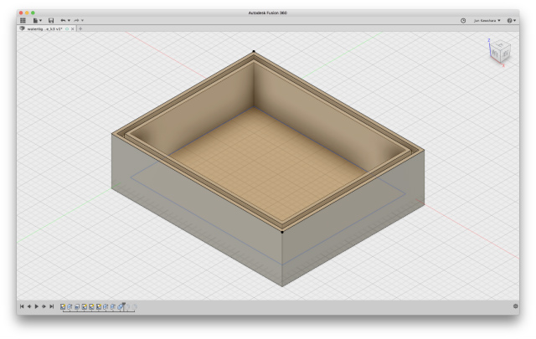The width and height of the screenshot is (536, 339).
Task: Open the data panel grid icon
Action: point(23,20)
